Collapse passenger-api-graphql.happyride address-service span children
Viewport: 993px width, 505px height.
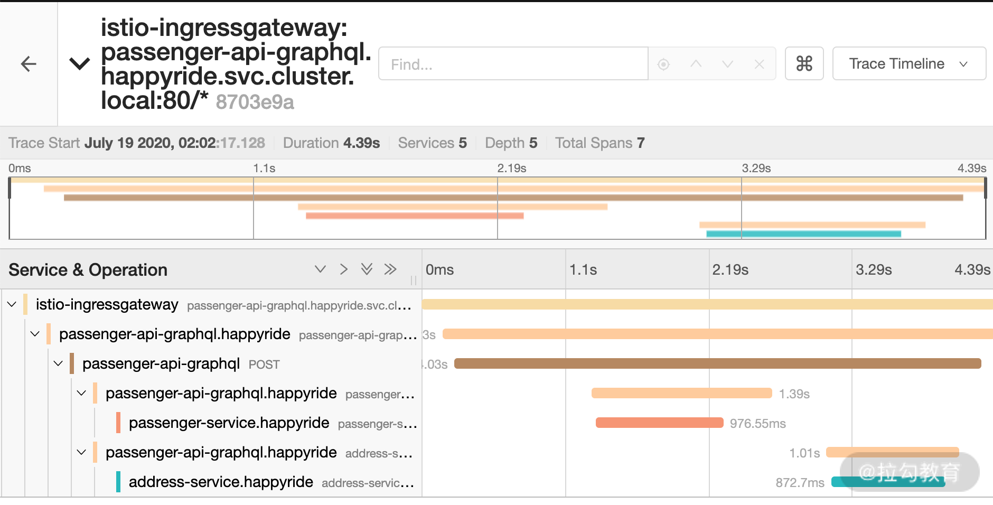(82, 452)
